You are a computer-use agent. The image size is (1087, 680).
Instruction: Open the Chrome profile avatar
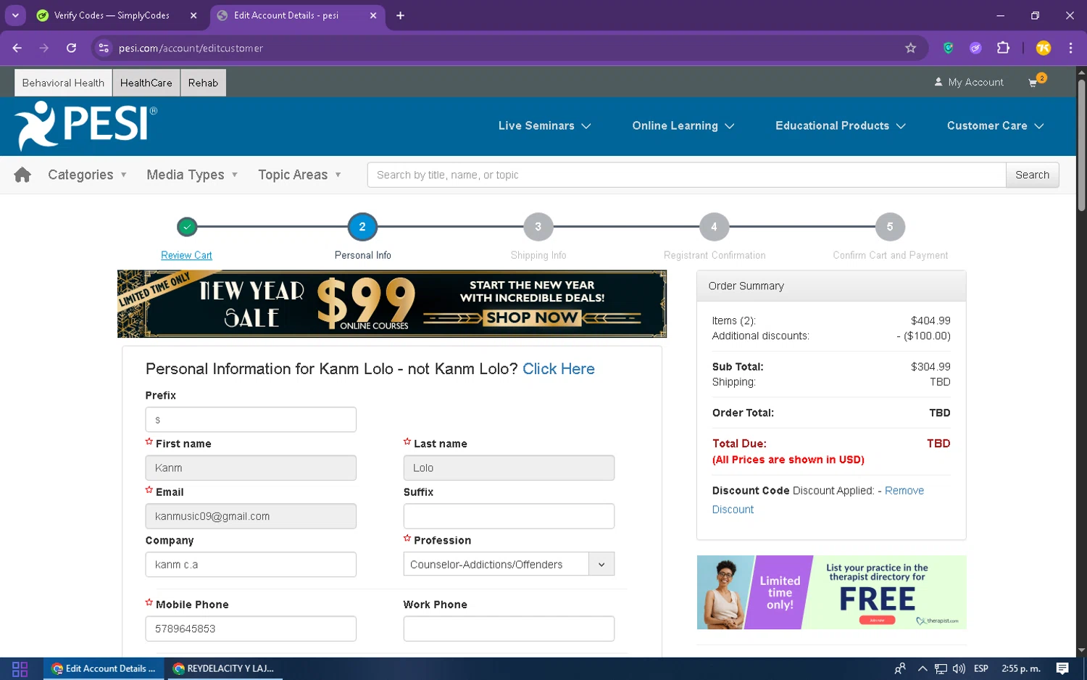point(1044,48)
